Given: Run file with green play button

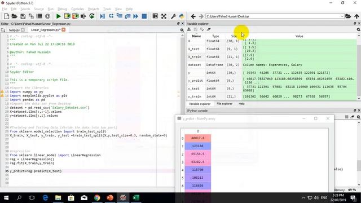Looking at the screenshot, I should pyautogui.click(x=59, y=16).
